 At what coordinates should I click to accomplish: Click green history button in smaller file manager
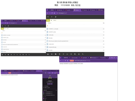coord(2,29)
